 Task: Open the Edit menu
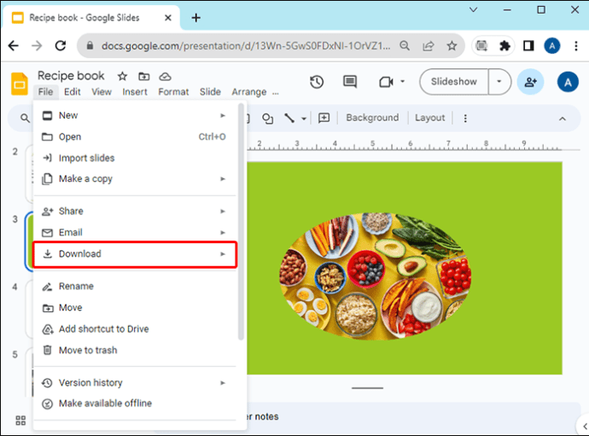(72, 91)
